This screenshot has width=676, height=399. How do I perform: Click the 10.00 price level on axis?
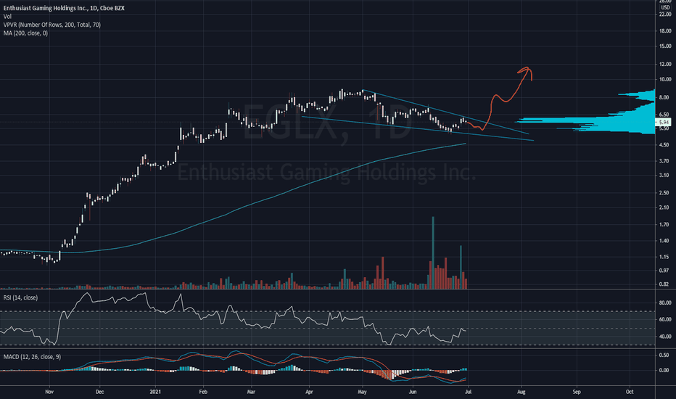664,79
